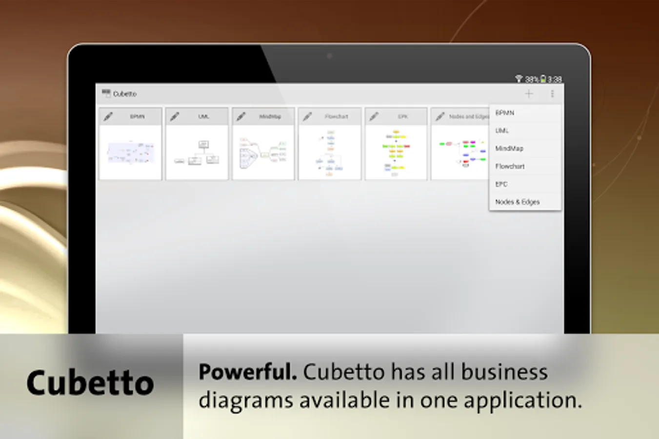Image resolution: width=659 pixels, height=439 pixels.
Task: Open the three-dot overflow menu
Action: (552, 94)
